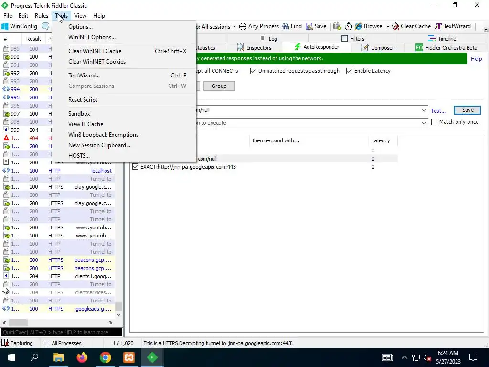This screenshot has height=367, width=489.
Task: Expand the Browse dropdown arrow
Action: point(388,27)
